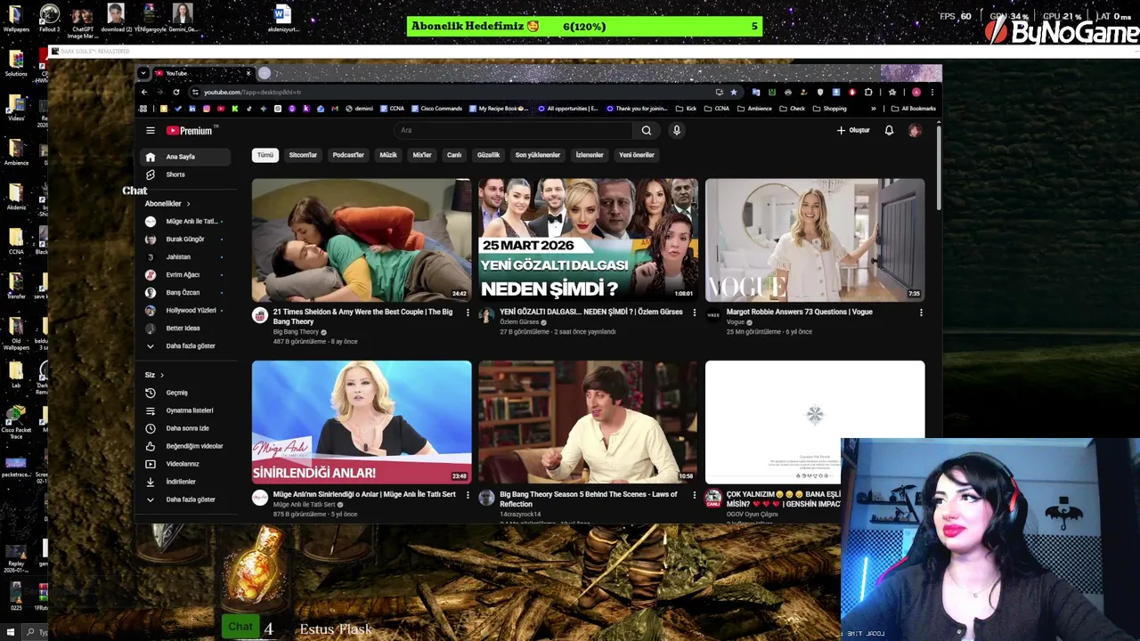Open Oynatma listeleri in the sidebar
This screenshot has height=641, width=1140.
coord(185,410)
